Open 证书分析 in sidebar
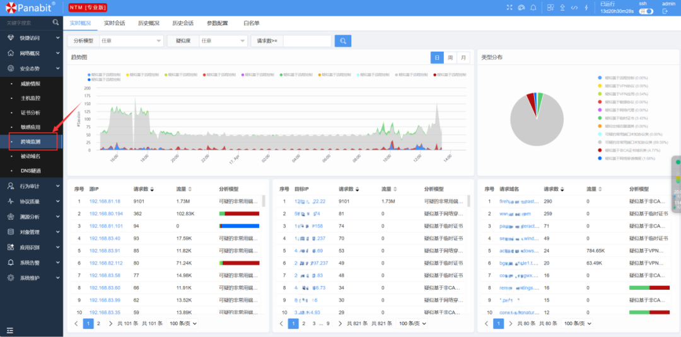Viewport: 681px width, 337px height. [30, 113]
